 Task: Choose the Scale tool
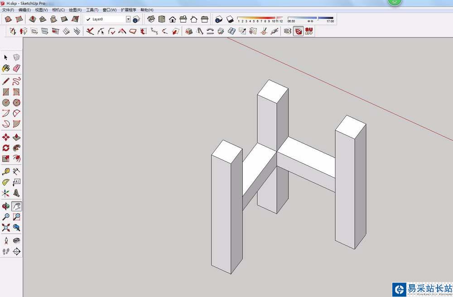pyautogui.click(x=6, y=158)
